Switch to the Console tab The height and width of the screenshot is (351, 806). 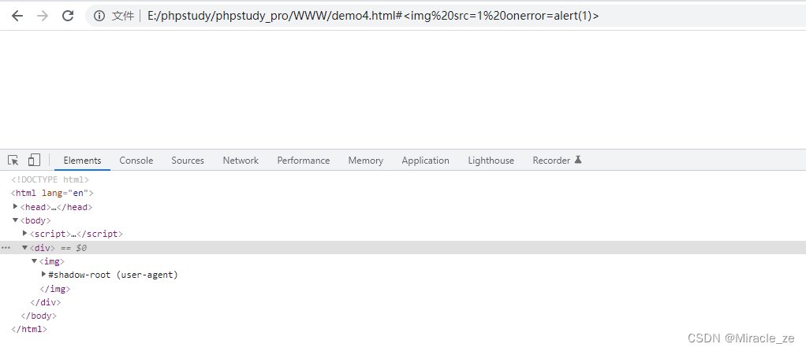tap(136, 161)
